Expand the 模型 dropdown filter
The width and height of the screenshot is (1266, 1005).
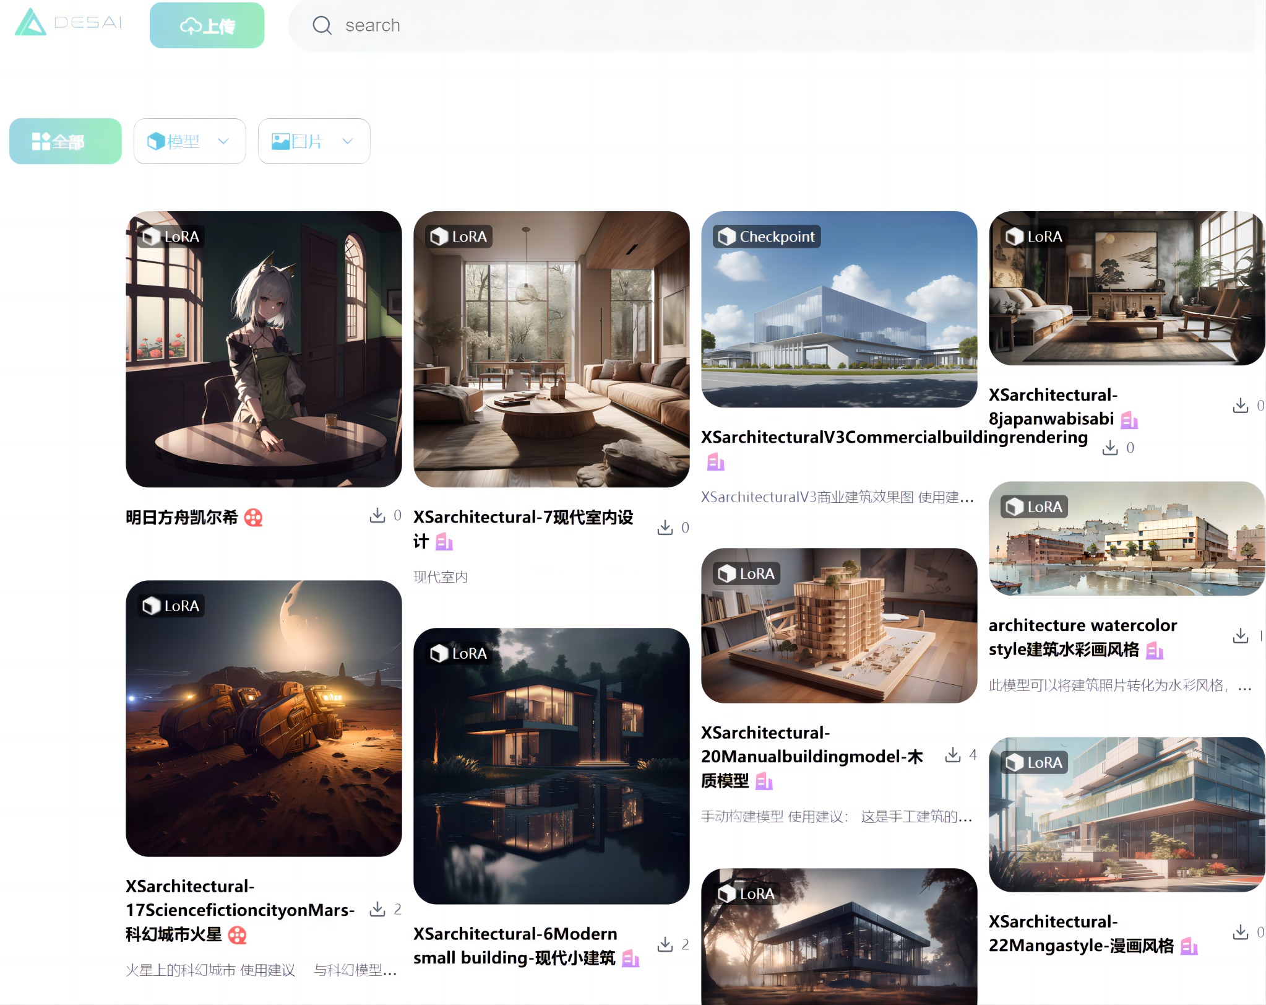[189, 141]
